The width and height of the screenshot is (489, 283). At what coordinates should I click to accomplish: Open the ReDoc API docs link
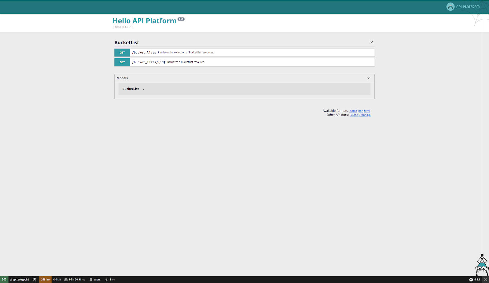354,115
